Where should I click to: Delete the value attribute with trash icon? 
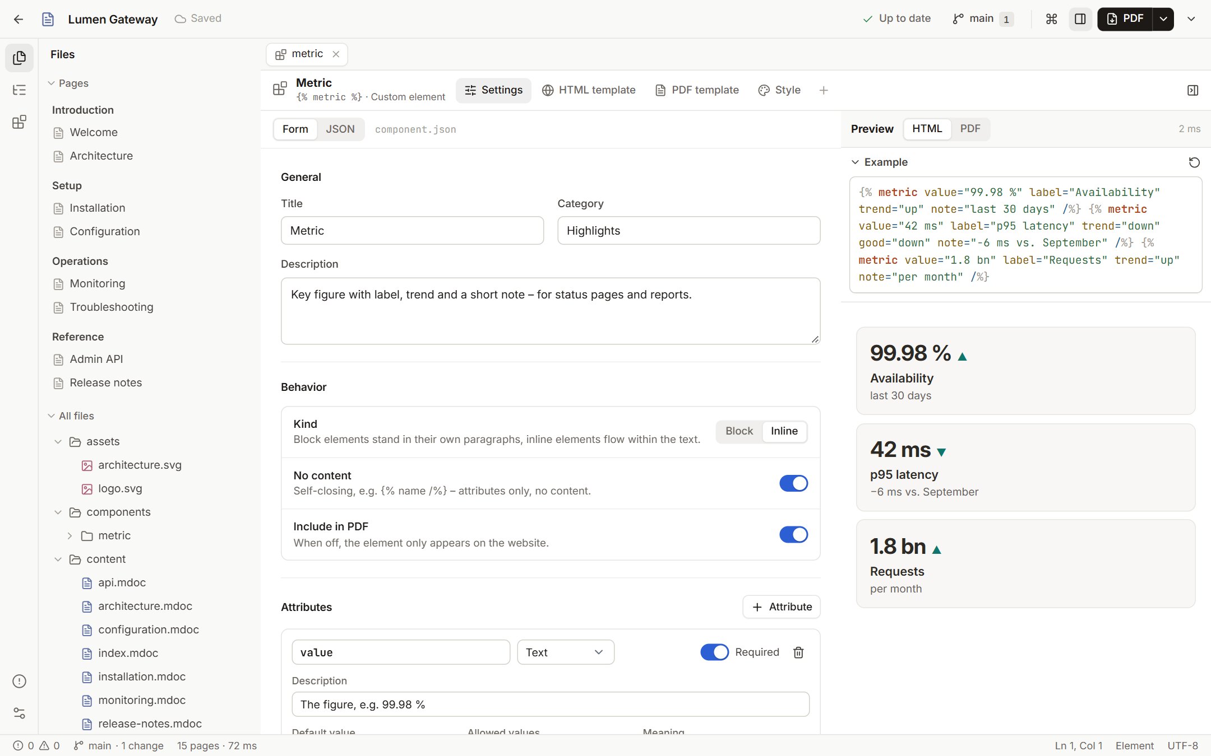(x=798, y=652)
